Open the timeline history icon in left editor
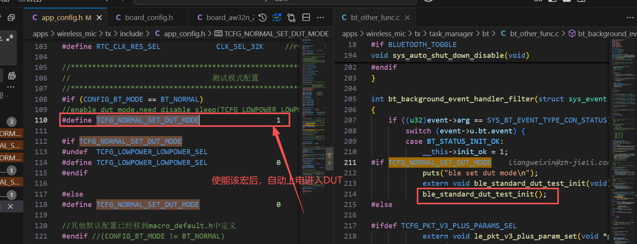Viewport: 637px width, 244px height. coord(263,17)
